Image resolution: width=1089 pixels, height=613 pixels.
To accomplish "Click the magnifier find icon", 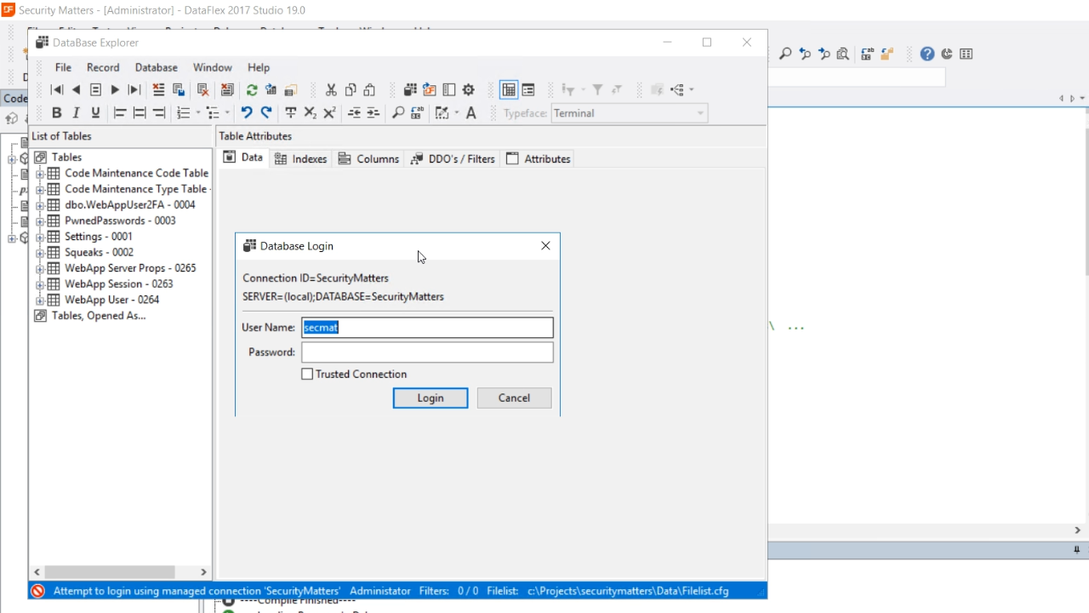I will click(397, 113).
